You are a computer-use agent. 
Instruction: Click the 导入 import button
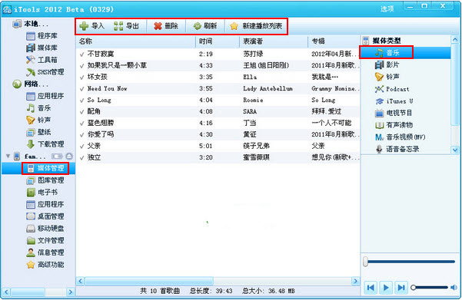tap(92, 26)
